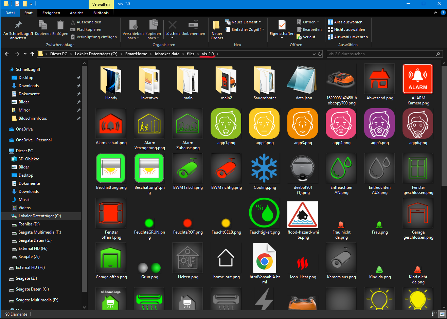This screenshot has height=319, width=447.
Task: Click Umbenennen rename button
Action: [x=193, y=28]
